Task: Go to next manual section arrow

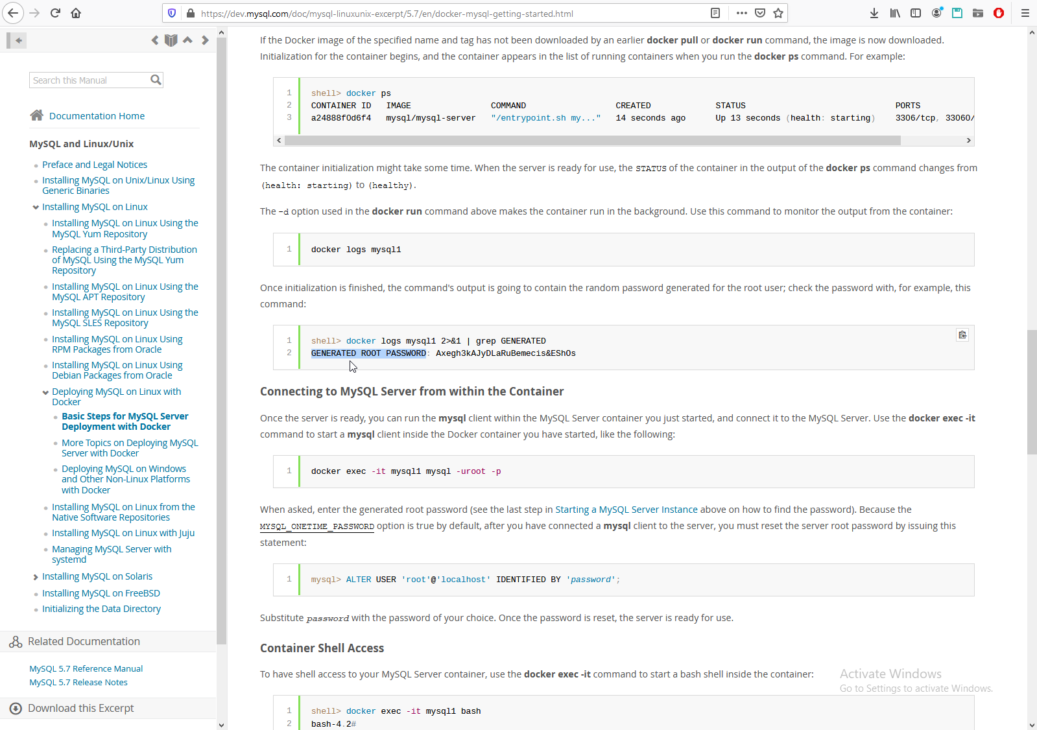Action: pos(205,40)
